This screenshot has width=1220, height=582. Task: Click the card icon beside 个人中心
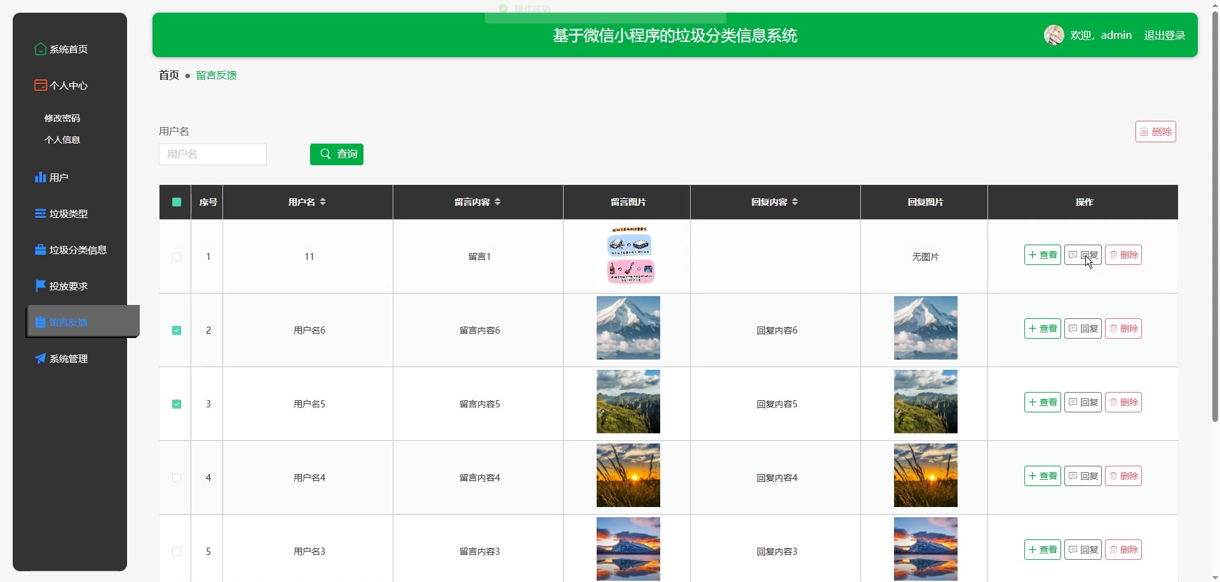coord(40,85)
